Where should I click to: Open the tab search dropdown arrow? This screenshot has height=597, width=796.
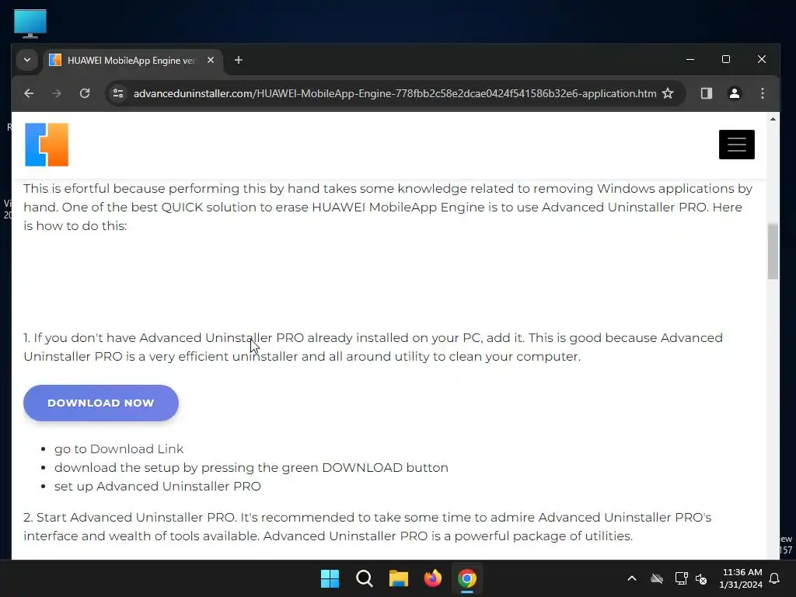(27, 60)
